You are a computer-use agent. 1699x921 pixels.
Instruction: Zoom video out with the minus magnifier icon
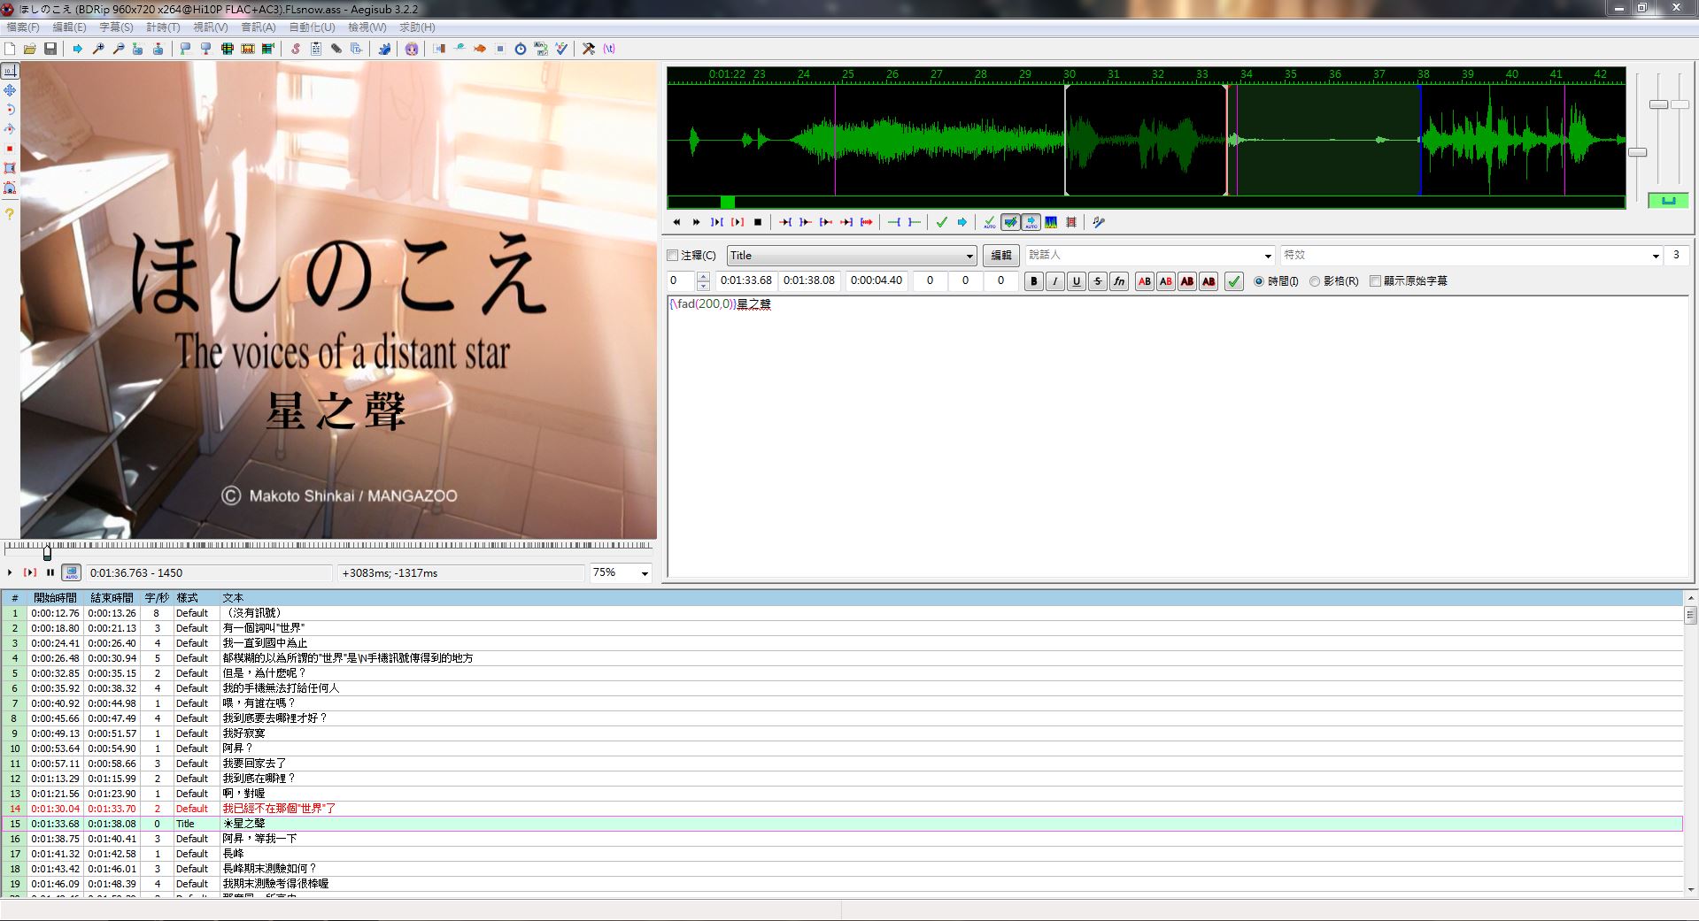119,49
